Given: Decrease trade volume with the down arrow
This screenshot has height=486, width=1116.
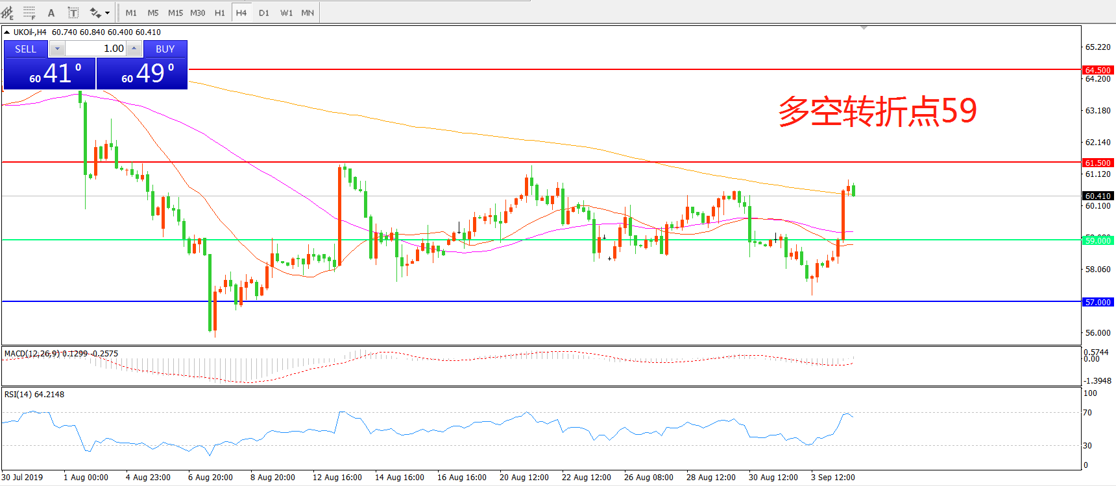Looking at the screenshot, I should [57, 49].
